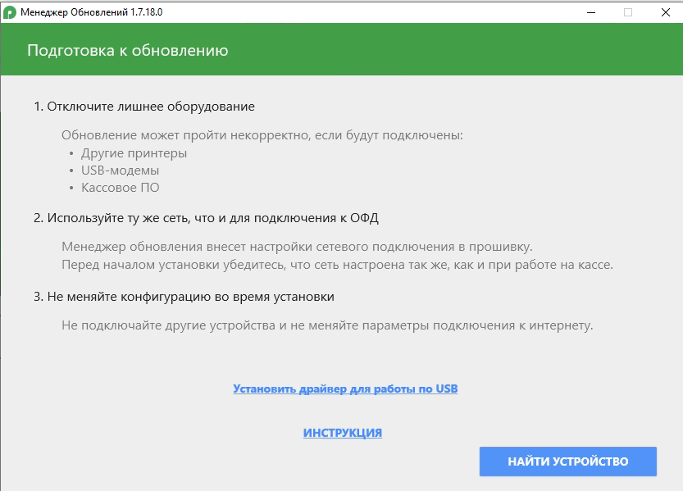This screenshot has width=683, height=491.
Task: Select heading 2 about using the same ОФД network
Action: coord(206,218)
